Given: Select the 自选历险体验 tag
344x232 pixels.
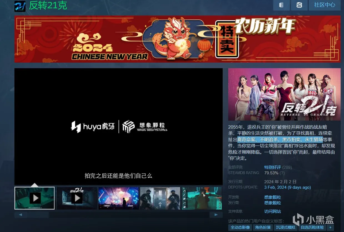Looking at the screenshot, I should [312, 227].
